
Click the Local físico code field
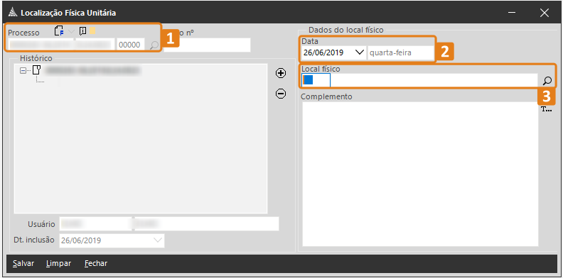click(316, 80)
